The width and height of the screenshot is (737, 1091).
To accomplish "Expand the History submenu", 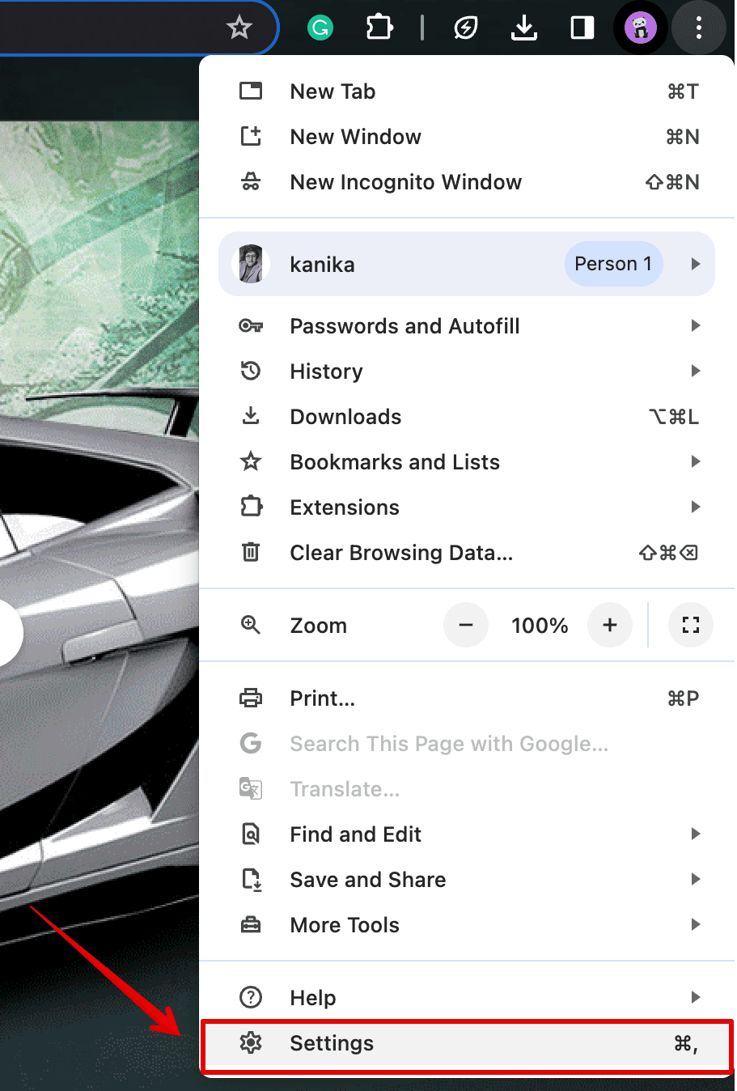I will [327, 371].
